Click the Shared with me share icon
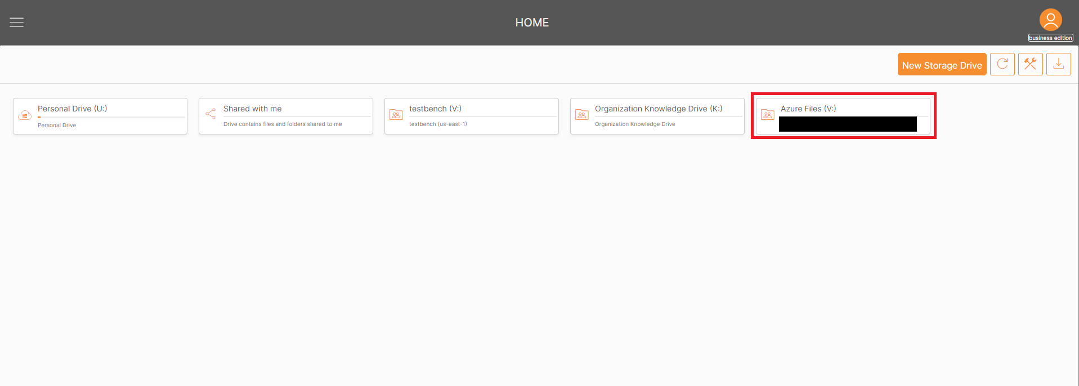The height and width of the screenshot is (386, 1079). point(211,114)
